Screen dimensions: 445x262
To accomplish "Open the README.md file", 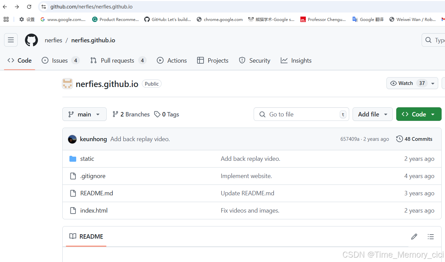I will [97, 193].
